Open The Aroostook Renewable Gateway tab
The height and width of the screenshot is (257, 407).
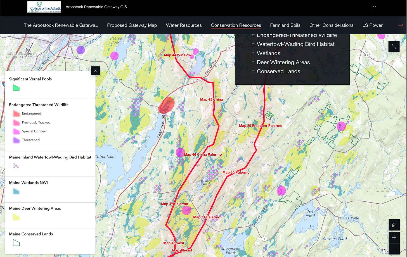tap(61, 25)
